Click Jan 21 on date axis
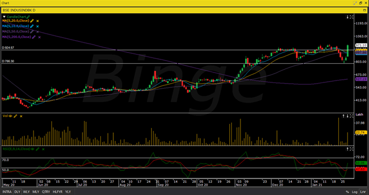The width and height of the screenshot is (369, 195). 317,185
